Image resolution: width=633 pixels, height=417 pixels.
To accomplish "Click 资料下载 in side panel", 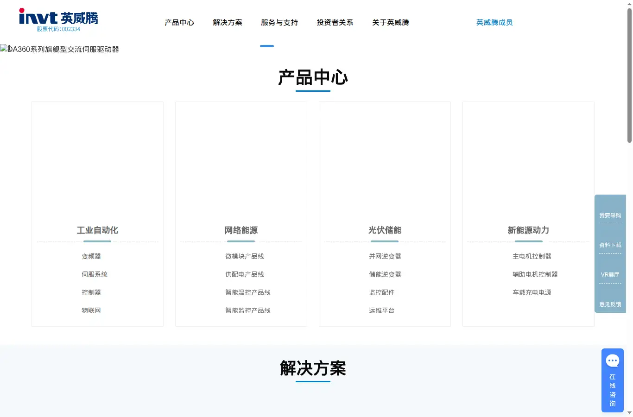I will point(610,245).
